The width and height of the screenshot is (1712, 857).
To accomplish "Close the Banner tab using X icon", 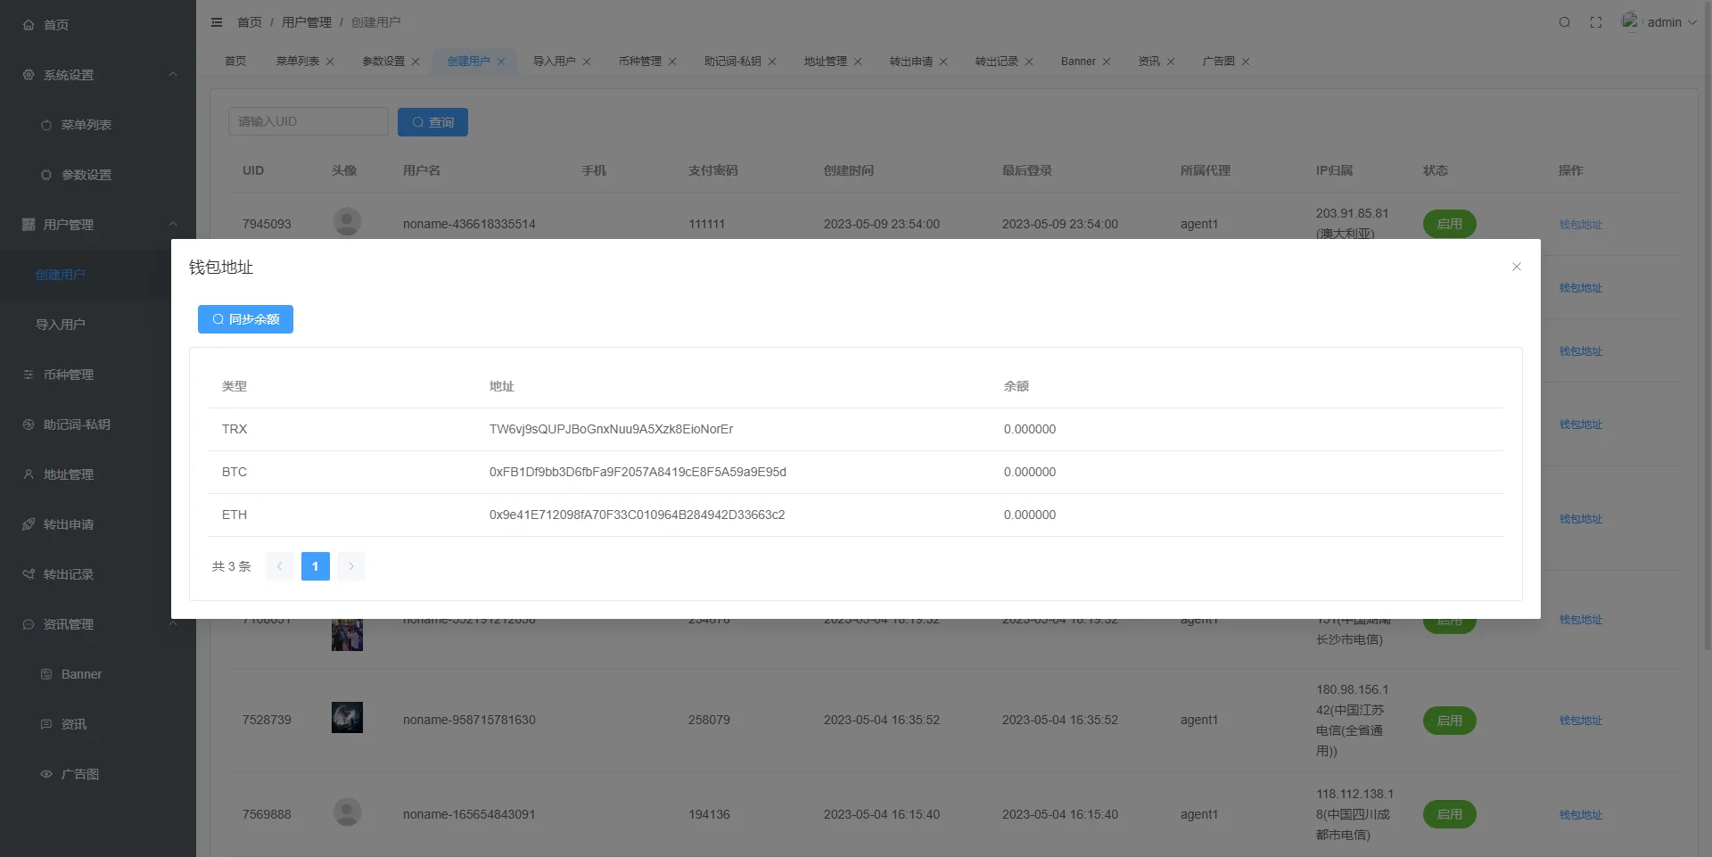I will click(1107, 62).
